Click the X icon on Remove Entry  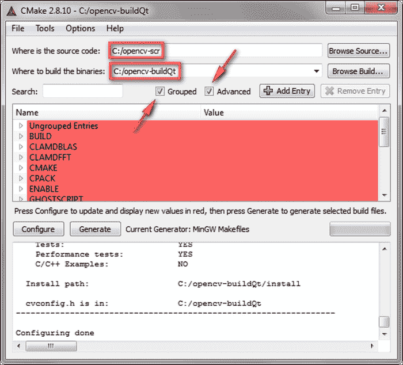click(329, 91)
